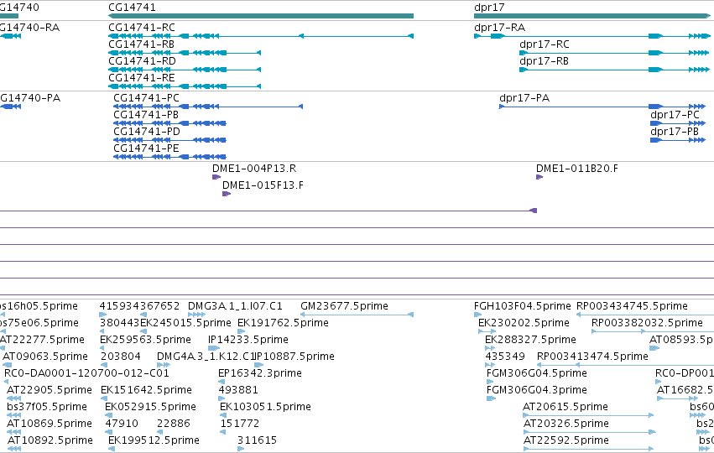Select transcript CG14741-RE
Image resolution: width=714 pixels, height=453 pixels.
142,78
